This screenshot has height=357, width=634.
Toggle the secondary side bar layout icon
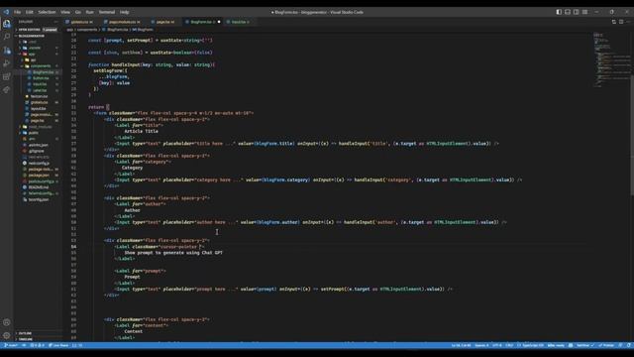click(577, 12)
